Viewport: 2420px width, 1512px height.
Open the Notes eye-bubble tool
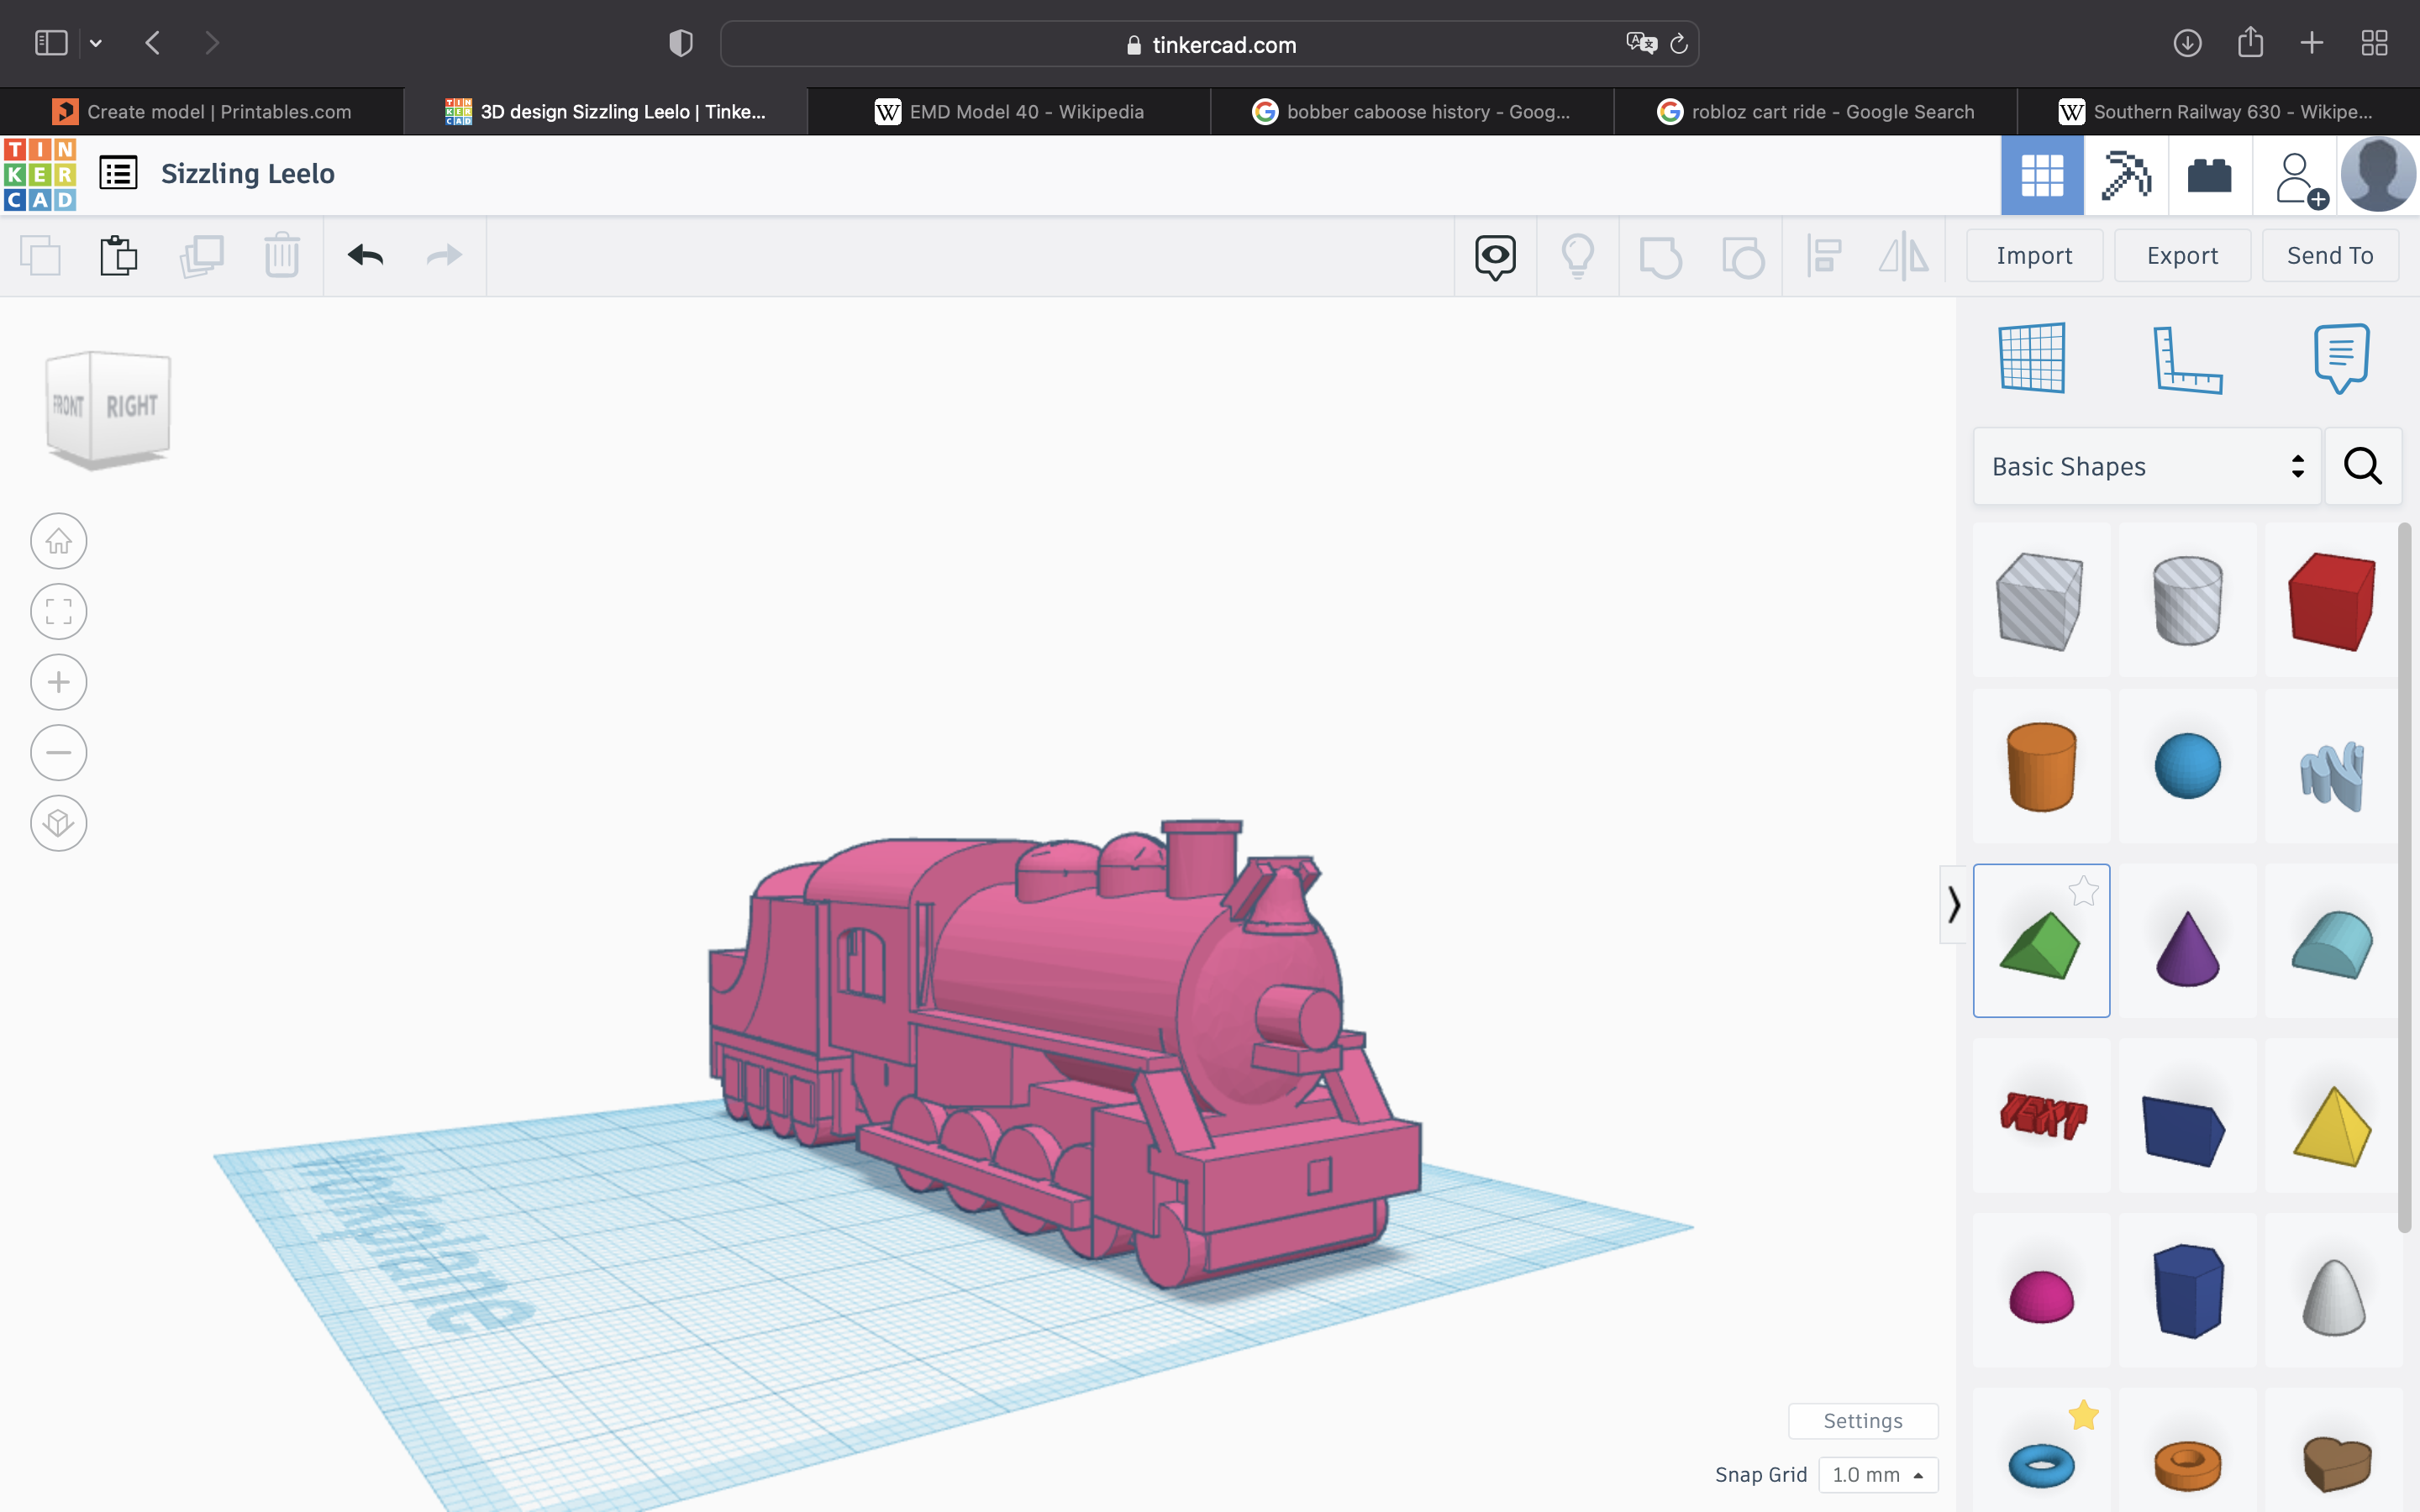click(1495, 257)
